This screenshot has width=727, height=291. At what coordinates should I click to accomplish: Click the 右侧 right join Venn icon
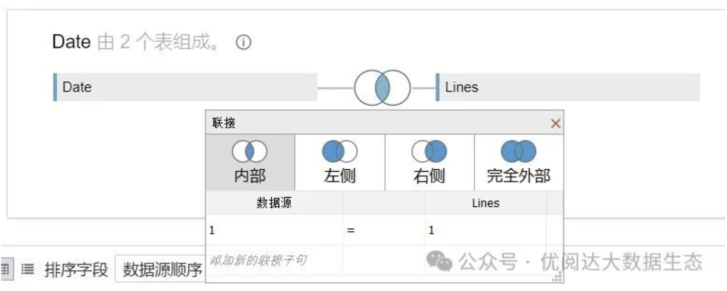[x=429, y=152]
